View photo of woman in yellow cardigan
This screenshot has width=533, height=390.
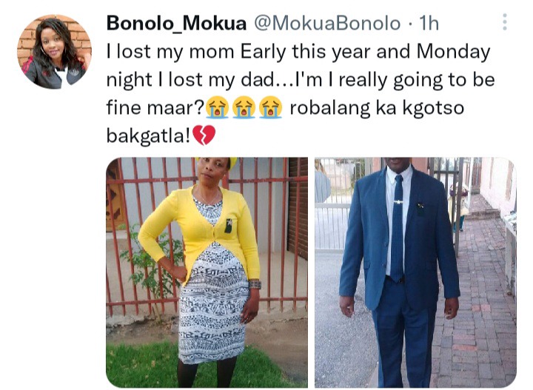coord(207,272)
